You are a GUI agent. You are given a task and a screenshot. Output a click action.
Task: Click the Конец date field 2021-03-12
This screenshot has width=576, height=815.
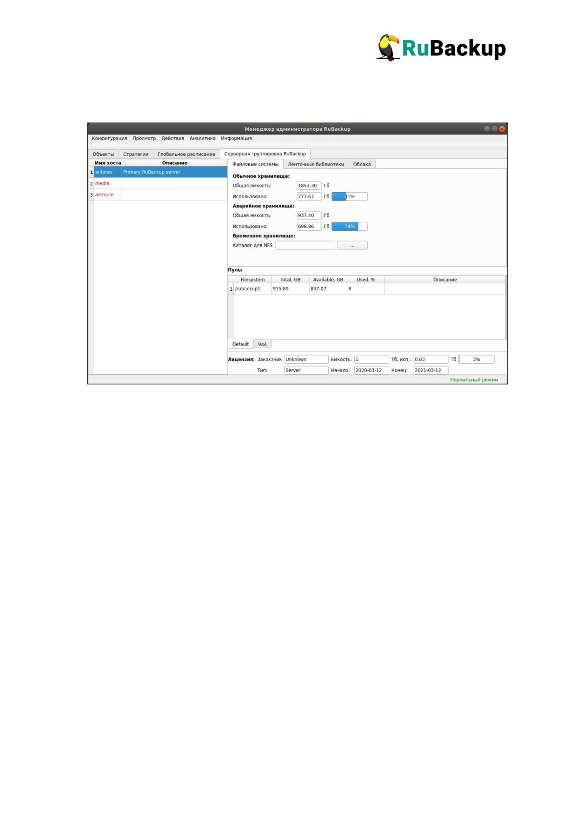(x=431, y=370)
